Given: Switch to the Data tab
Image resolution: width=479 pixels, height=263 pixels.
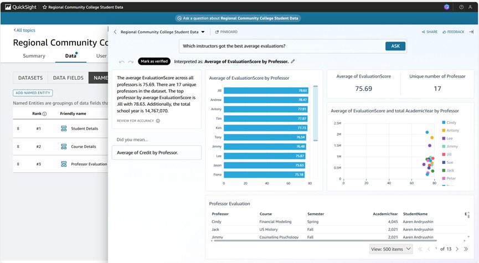Looking at the screenshot, I should pyautogui.click(x=70, y=56).
